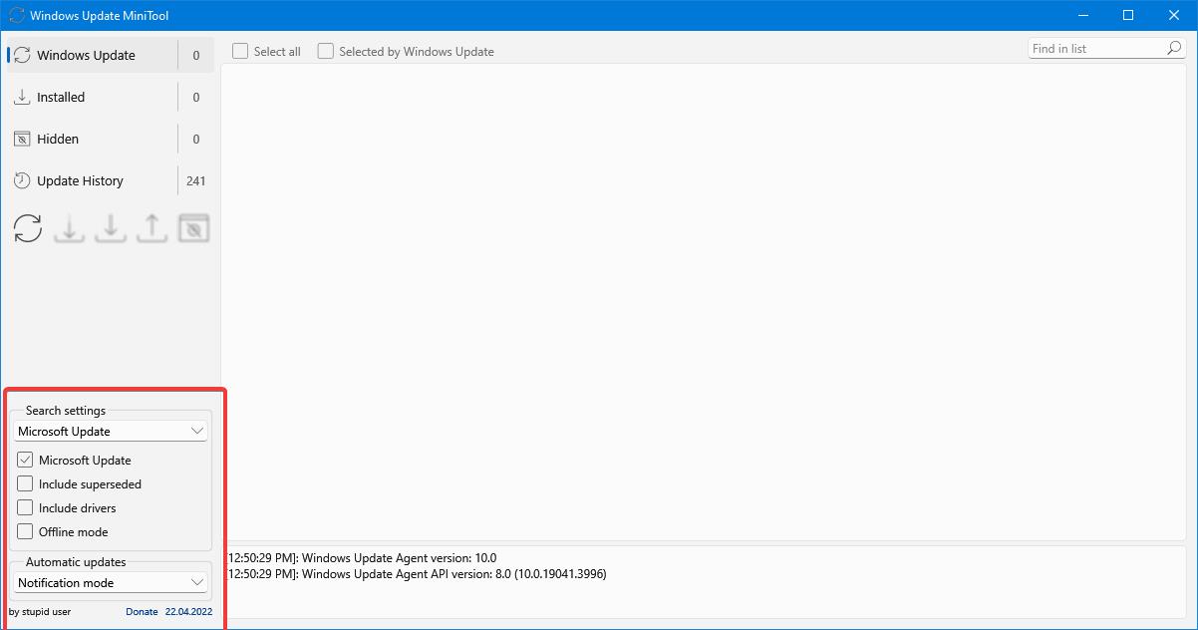Viewport: 1198px width, 630px height.
Task: Minimize the Windows Update MiniTool window
Action: click(x=1082, y=15)
